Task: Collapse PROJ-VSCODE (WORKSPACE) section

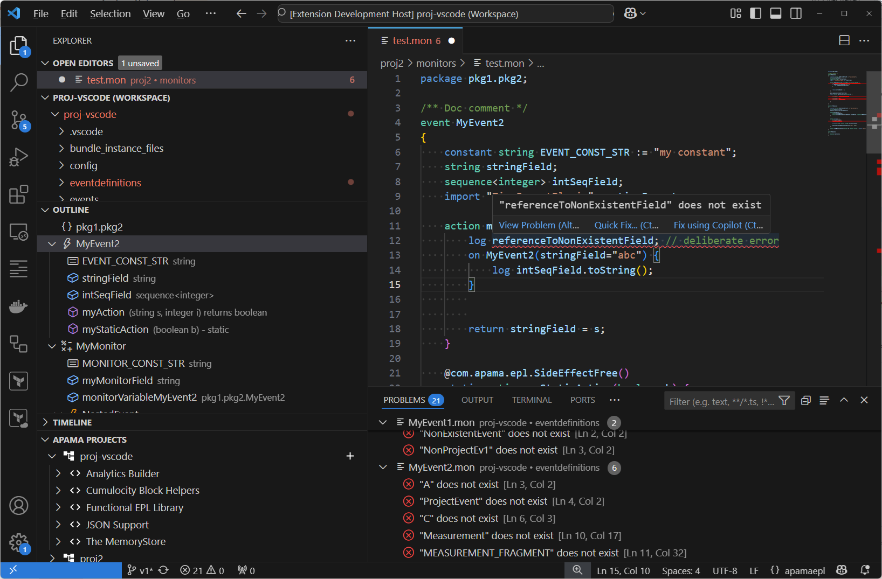Action: (x=45, y=97)
